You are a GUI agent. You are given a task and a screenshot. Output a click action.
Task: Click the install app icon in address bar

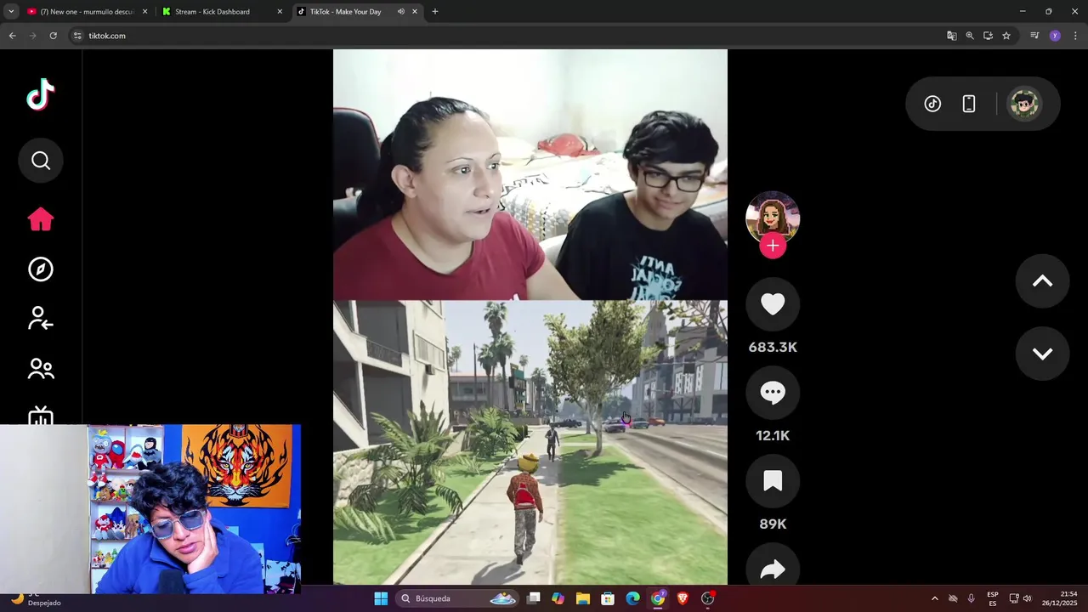(988, 36)
